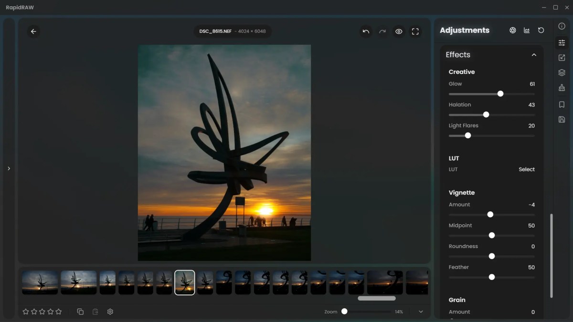573x322 pixels.
Task: Go back with the arrow button
Action: pyautogui.click(x=33, y=31)
